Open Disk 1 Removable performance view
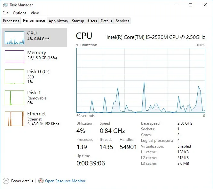 (34, 98)
